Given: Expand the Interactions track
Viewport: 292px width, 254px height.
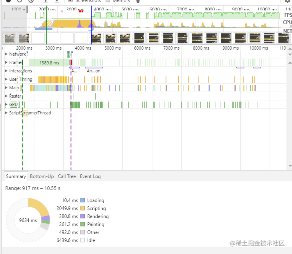Looking at the screenshot, I should click(6, 71).
